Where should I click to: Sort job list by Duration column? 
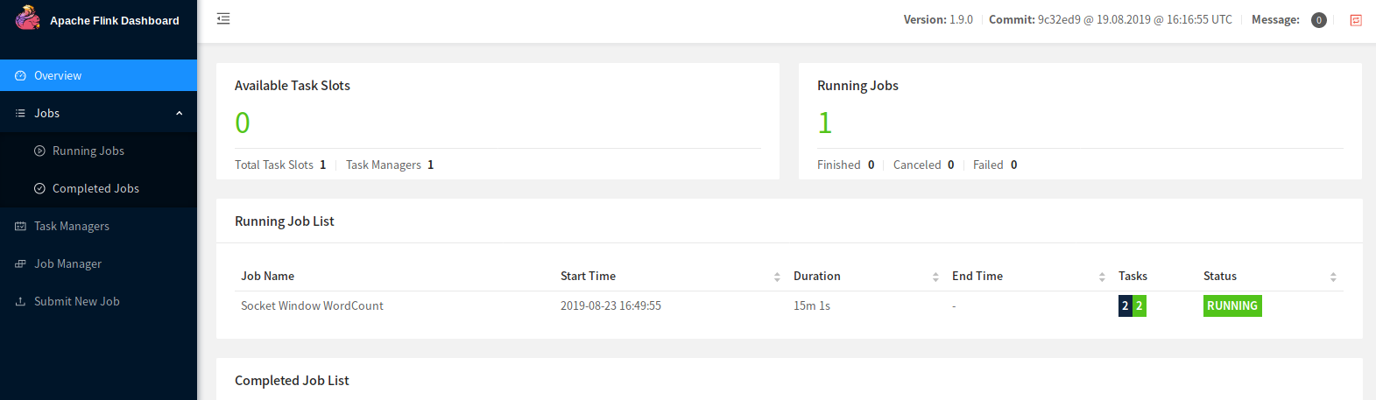click(935, 277)
